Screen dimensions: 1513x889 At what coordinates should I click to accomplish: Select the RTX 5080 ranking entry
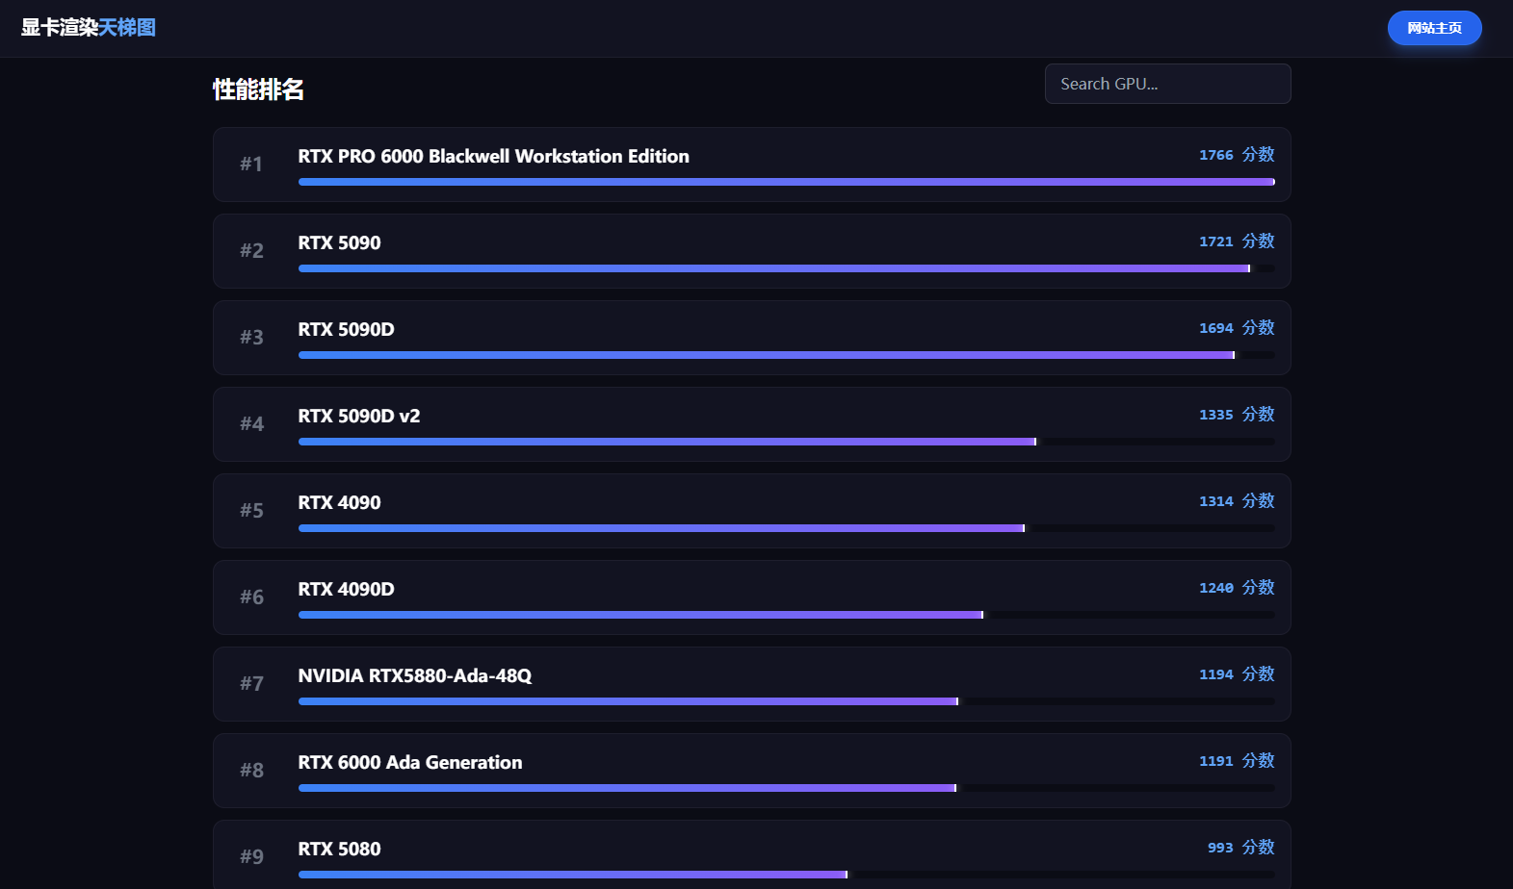(x=339, y=849)
